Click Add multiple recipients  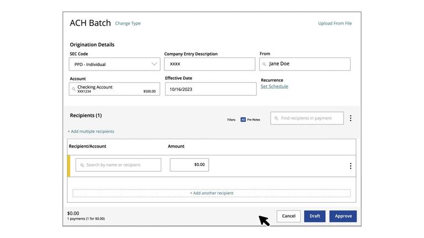[x=91, y=132]
